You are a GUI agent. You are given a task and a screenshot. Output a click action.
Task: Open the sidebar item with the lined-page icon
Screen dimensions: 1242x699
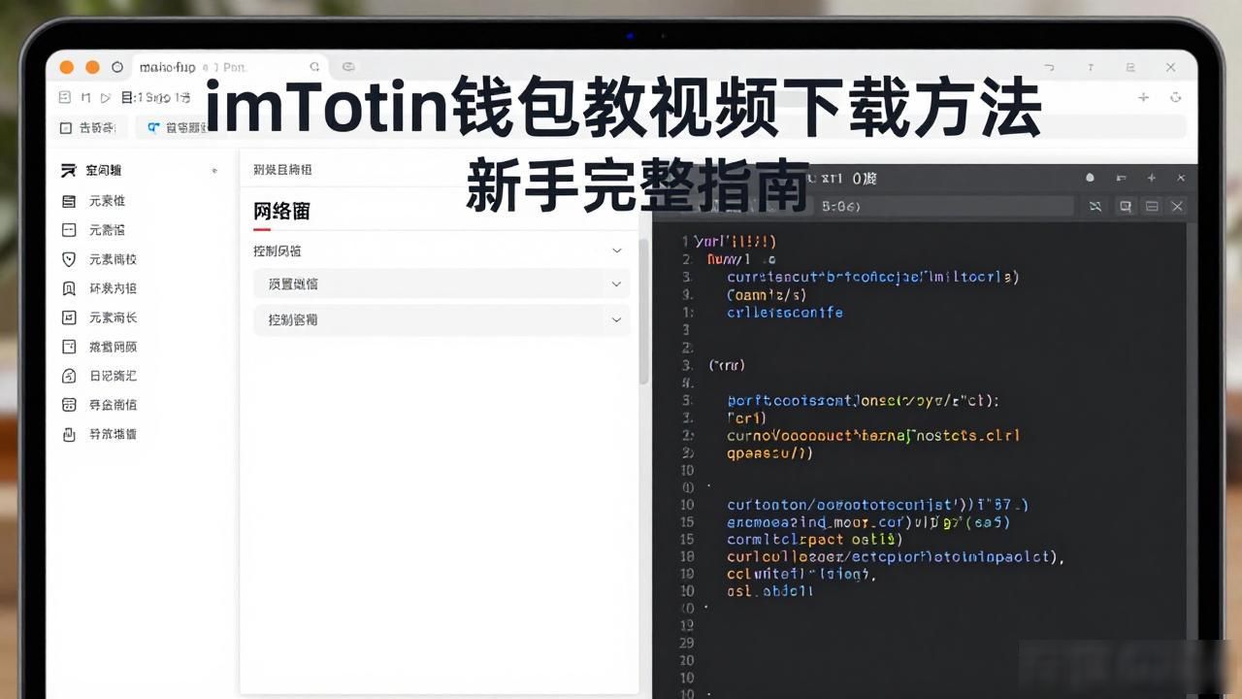(94, 201)
